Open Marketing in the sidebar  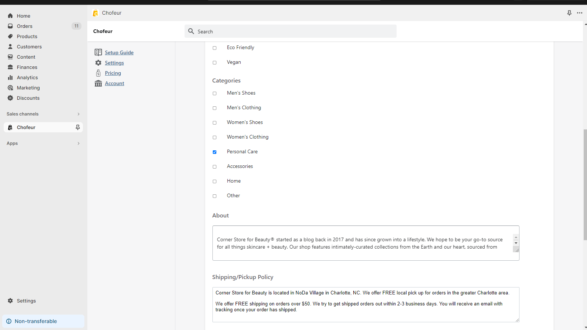28,88
